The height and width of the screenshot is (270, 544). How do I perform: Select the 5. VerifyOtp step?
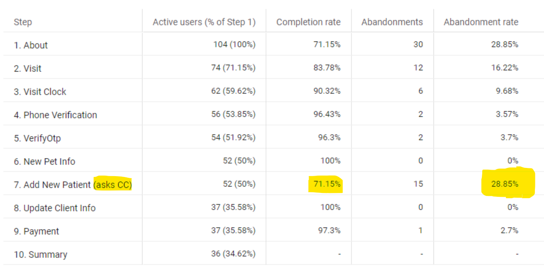point(37,138)
